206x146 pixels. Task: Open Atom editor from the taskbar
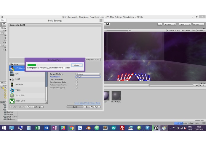(97, 128)
